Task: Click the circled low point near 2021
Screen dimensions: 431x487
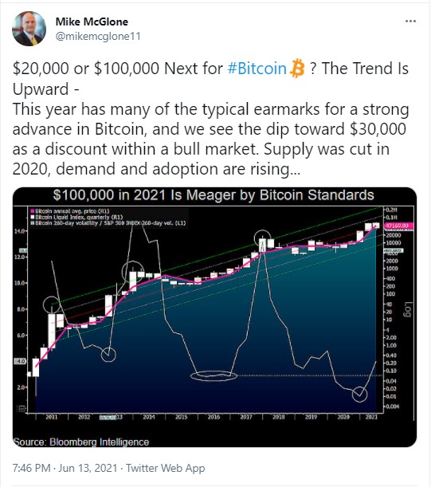Action: click(359, 395)
